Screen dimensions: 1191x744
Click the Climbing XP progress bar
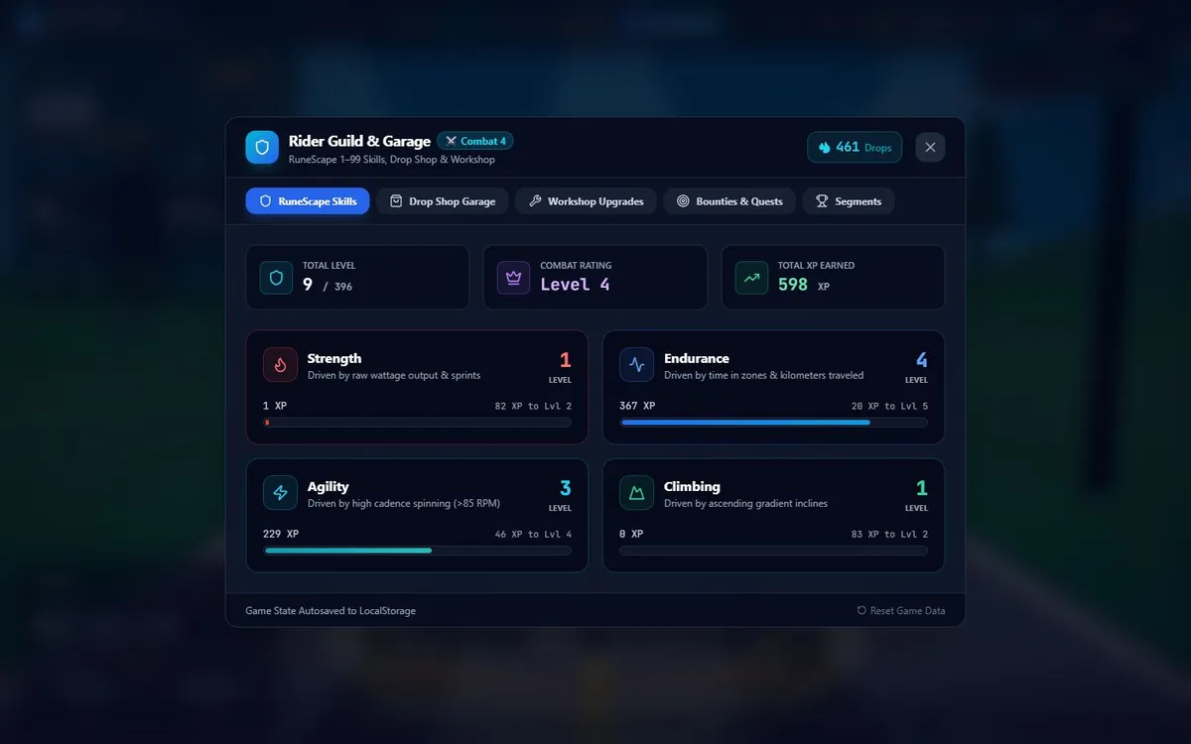pos(774,551)
